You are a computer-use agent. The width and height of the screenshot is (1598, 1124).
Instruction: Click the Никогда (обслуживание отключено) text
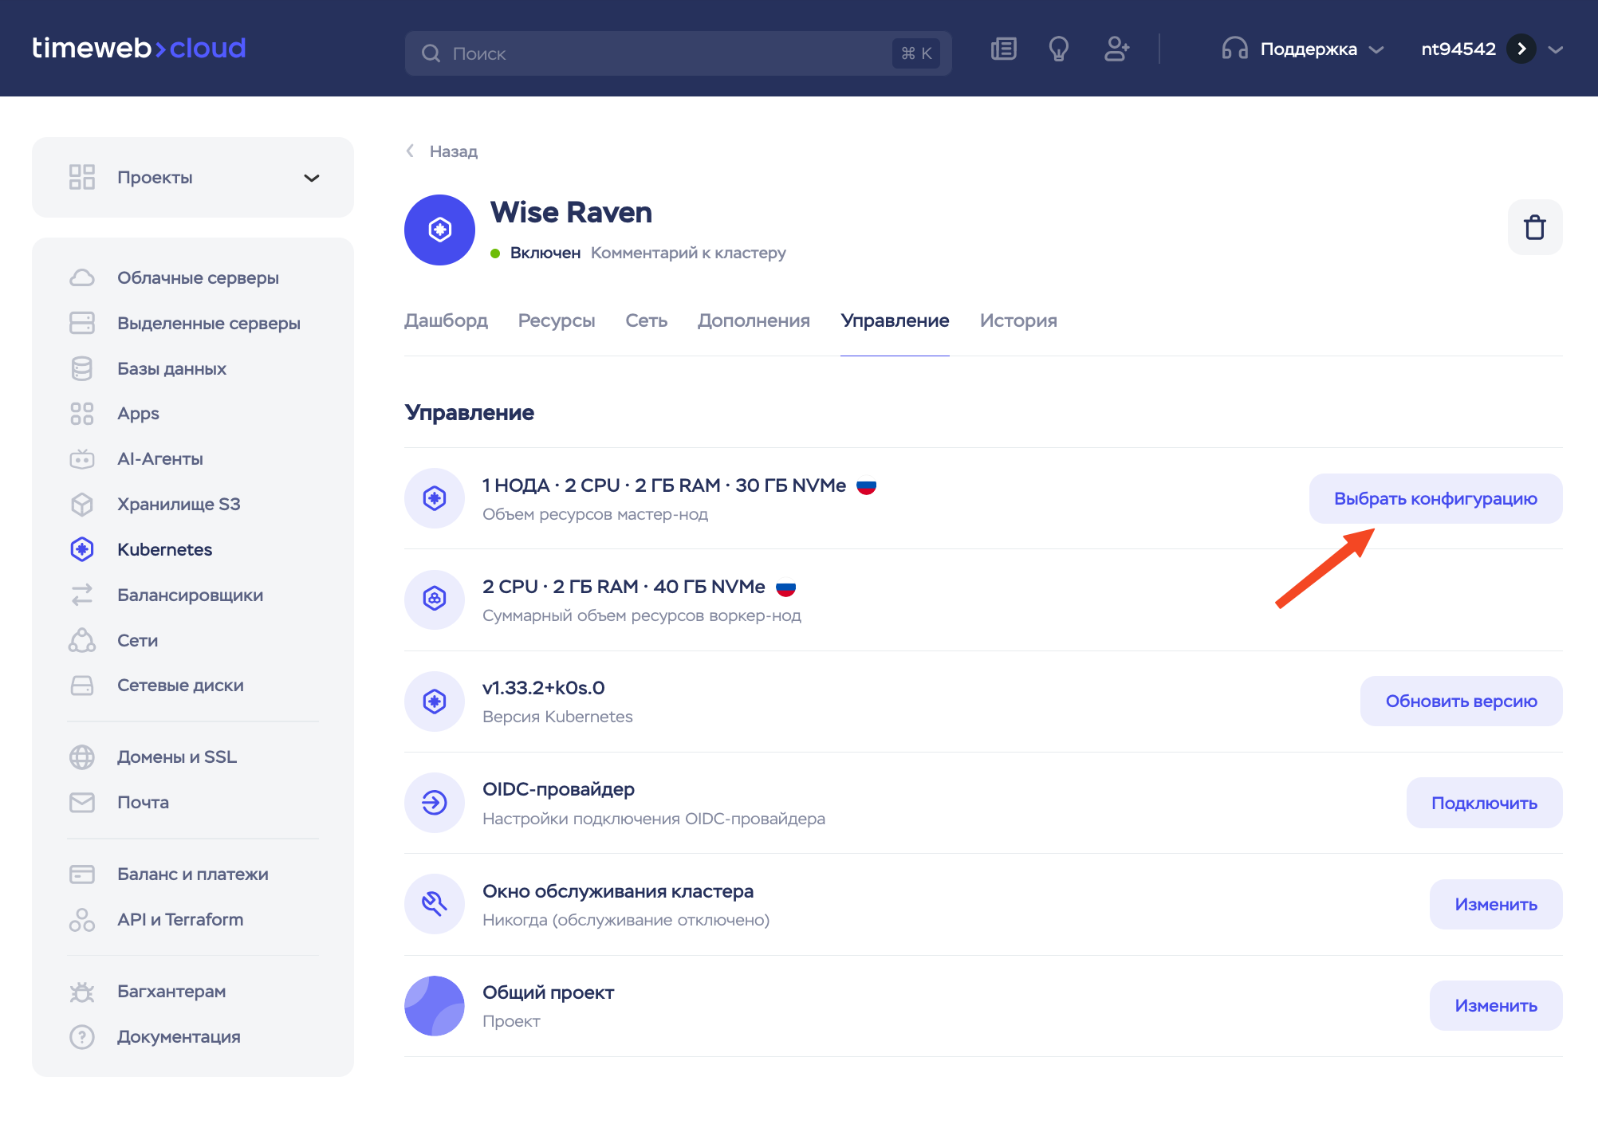click(626, 920)
